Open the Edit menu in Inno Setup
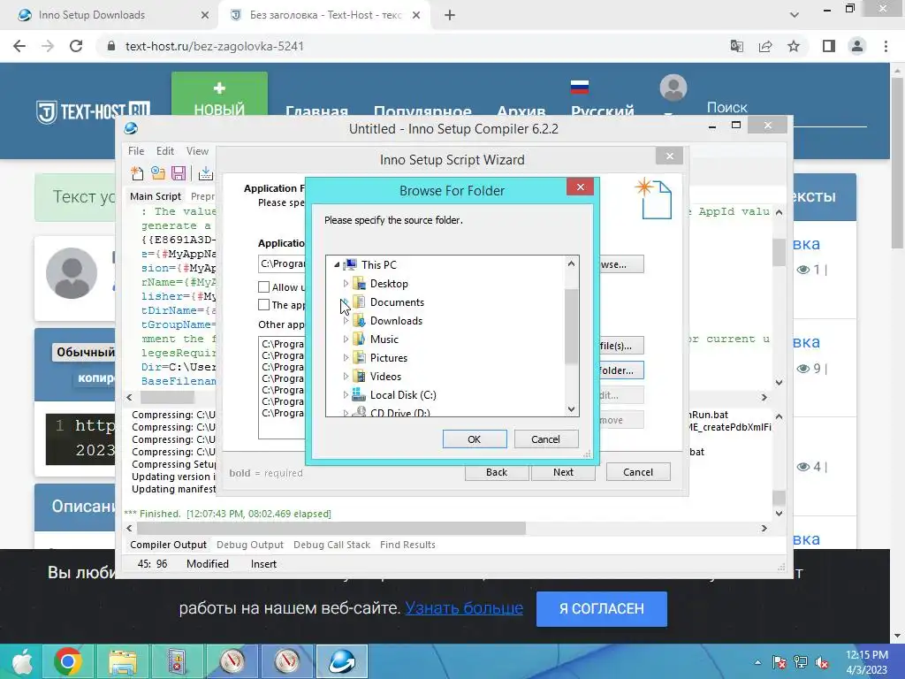The image size is (905, 679). [x=165, y=150]
